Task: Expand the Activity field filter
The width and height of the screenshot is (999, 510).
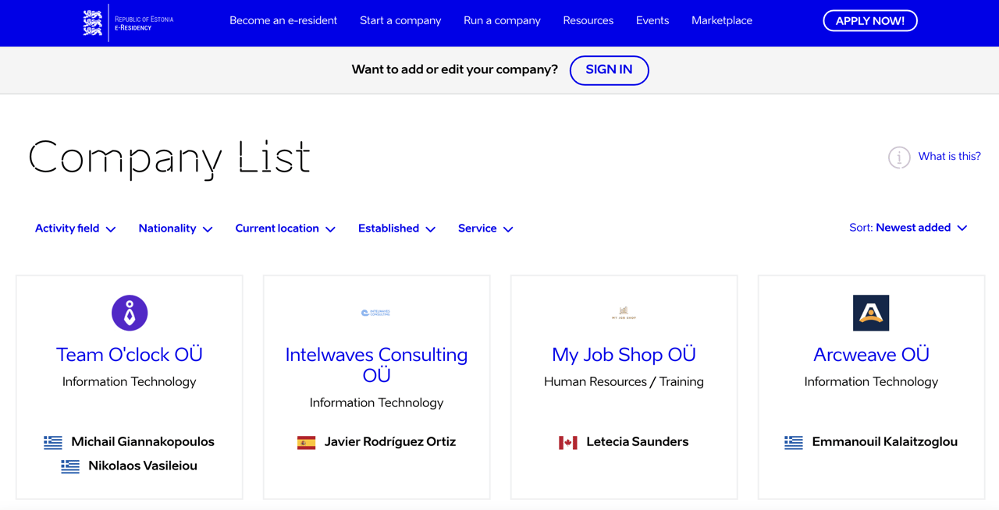Action: point(76,228)
